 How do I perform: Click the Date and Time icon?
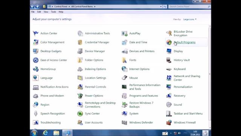(125, 42)
